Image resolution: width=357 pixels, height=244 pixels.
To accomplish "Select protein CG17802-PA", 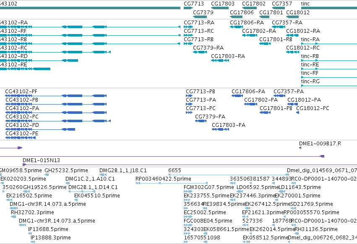I will tap(251, 104).
